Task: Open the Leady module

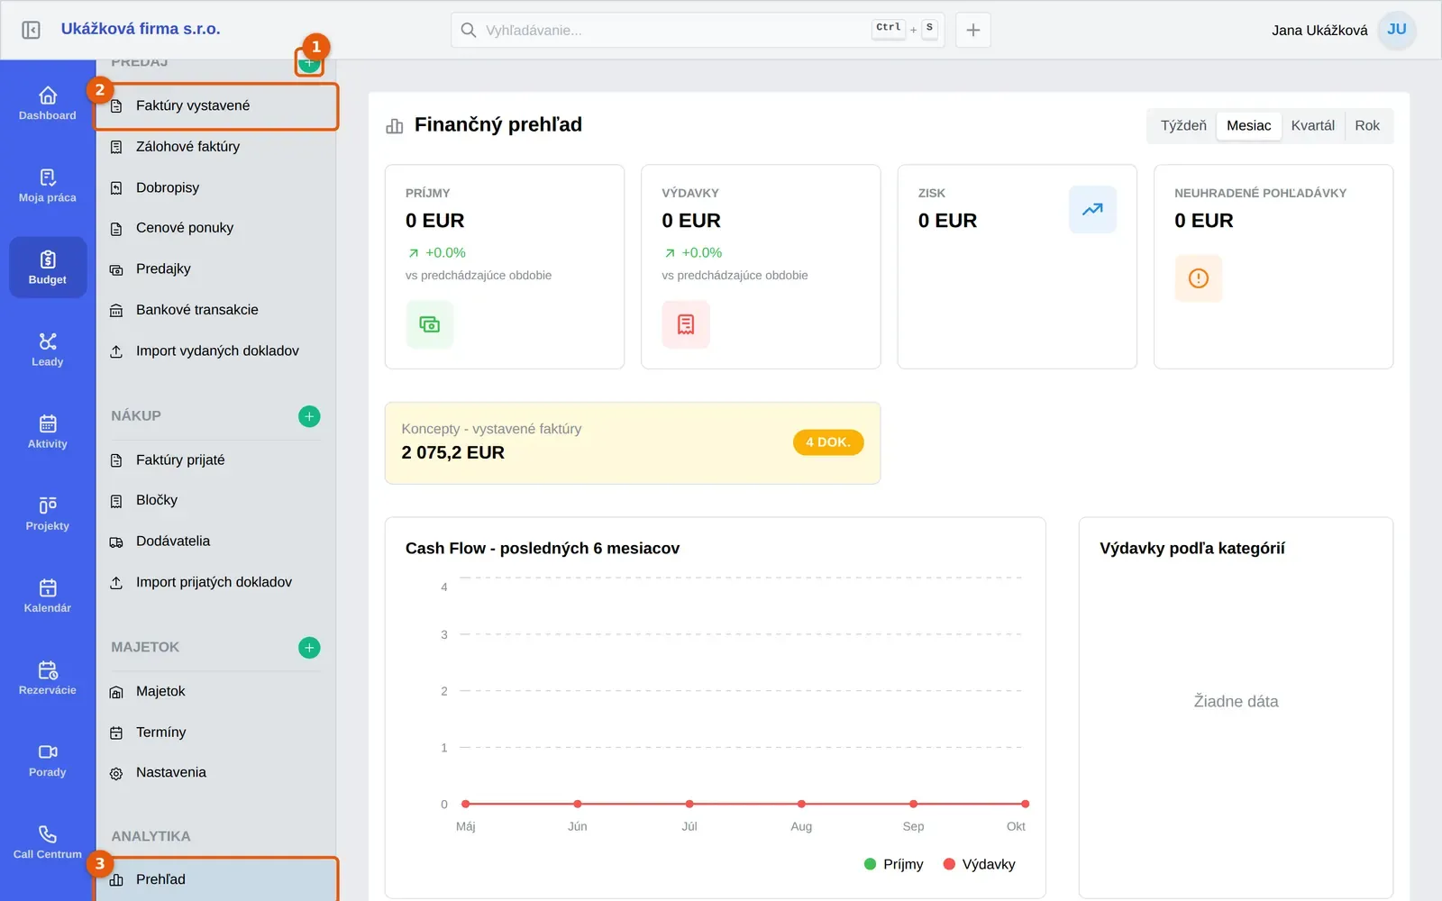Action: pos(48,349)
